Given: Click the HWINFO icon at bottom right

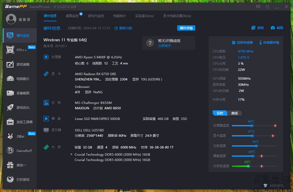Looking at the screenshot, I should (265, 186).
